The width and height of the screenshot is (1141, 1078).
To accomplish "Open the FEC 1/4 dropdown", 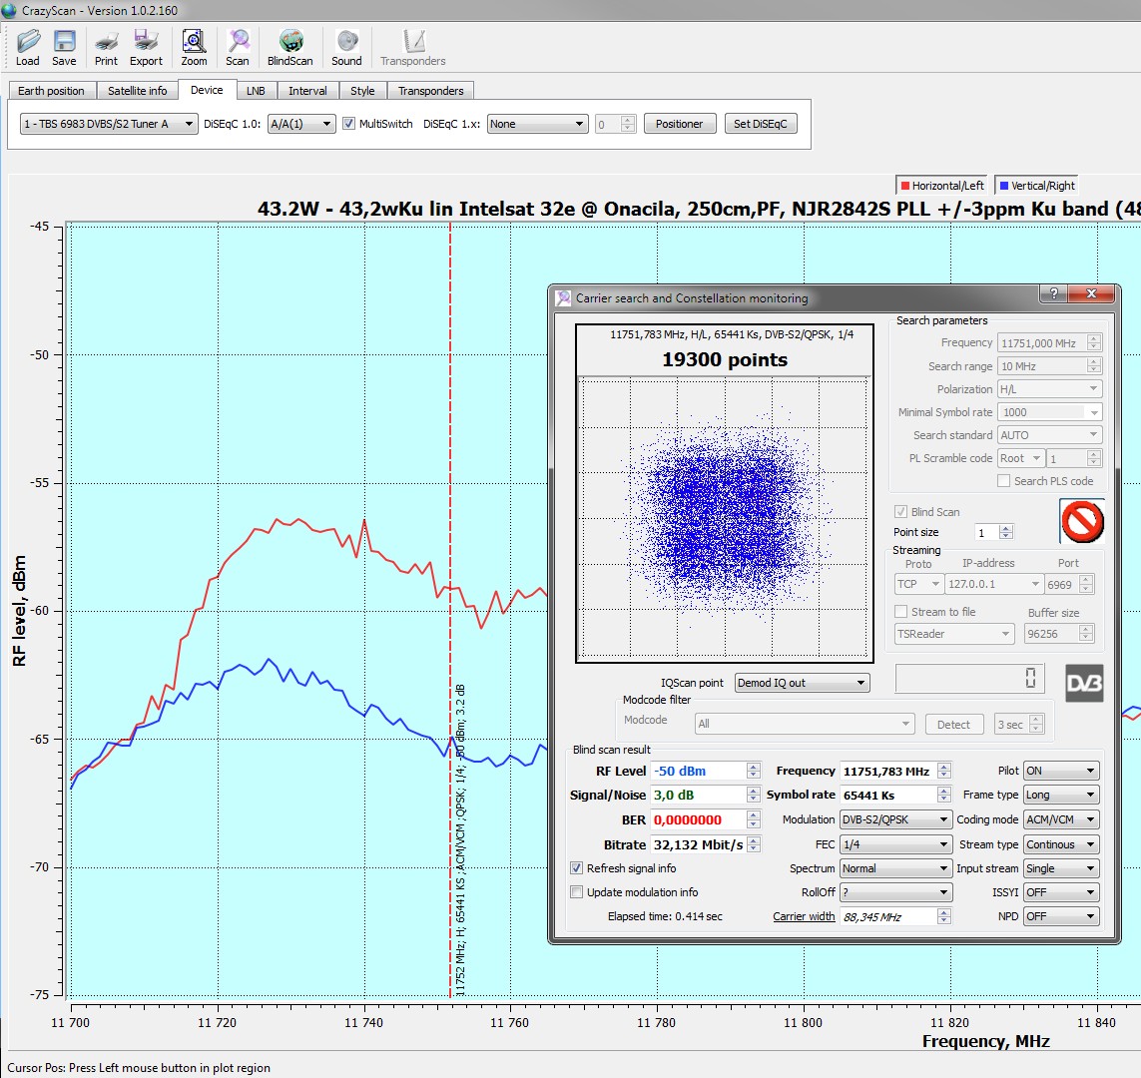I will (895, 844).
